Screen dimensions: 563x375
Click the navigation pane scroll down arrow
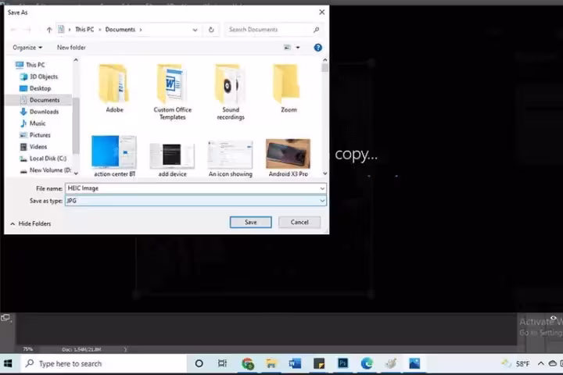point(76,173)
